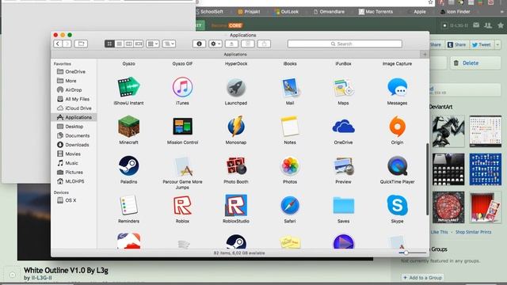The height and width of the screenshot is (285, 507).
Task: Select the Preview app icon
Action: pyautogui.click(x=343, y=165)
